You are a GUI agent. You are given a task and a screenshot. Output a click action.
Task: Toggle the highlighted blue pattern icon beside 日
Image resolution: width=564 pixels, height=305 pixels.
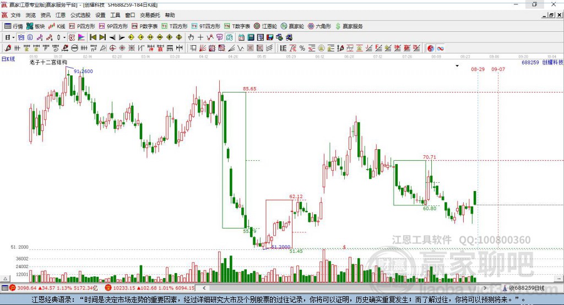[x=21, y=37]
